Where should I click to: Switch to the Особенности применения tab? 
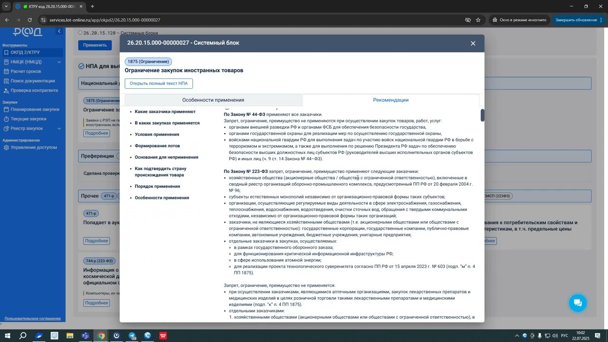[213, 100]
